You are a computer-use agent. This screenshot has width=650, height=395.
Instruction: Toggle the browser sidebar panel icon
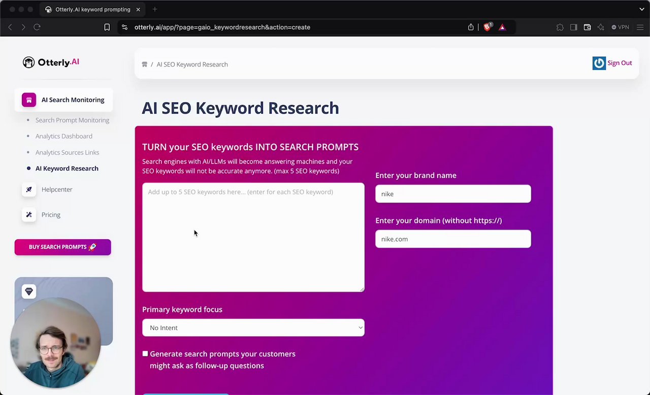click(574, 27)
